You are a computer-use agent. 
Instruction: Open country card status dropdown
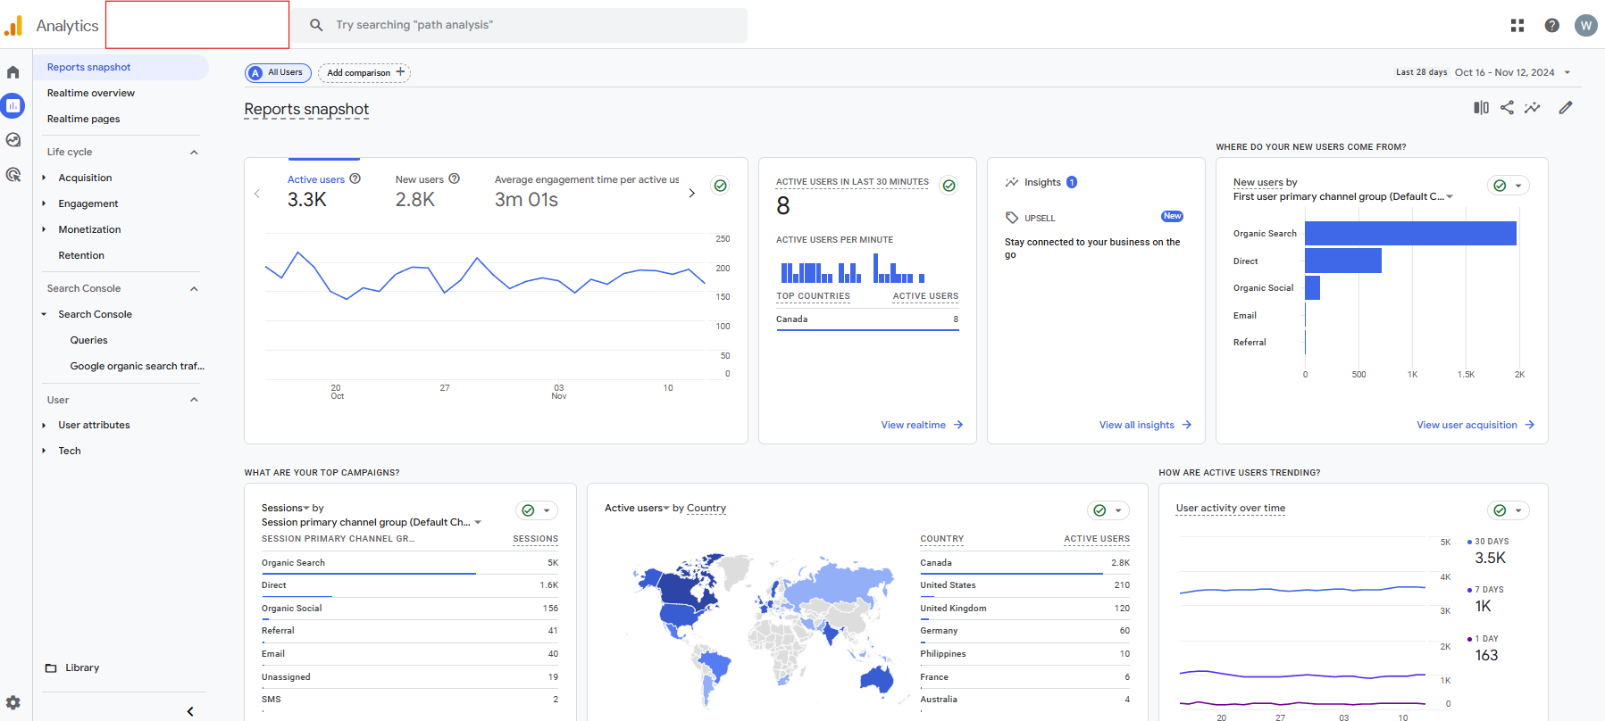pos(1108,510)
